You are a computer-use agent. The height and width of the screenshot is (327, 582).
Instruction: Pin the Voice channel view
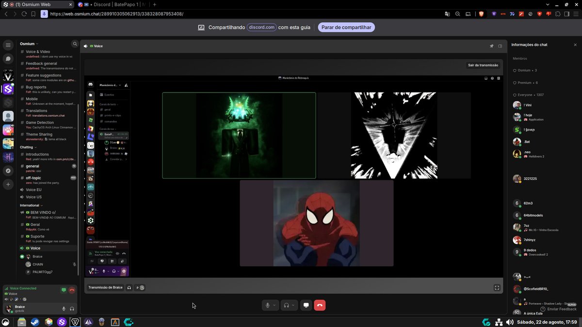pos(491,46)
